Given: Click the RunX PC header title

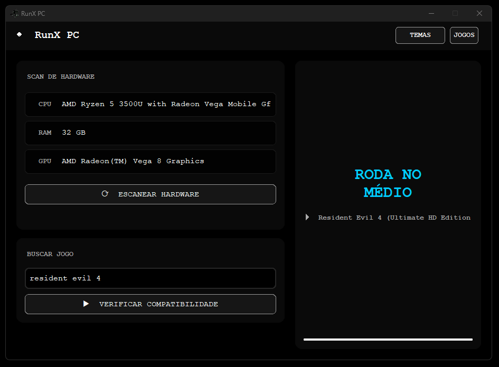Looking at the screenshot, I should click(x=57, y=35).
